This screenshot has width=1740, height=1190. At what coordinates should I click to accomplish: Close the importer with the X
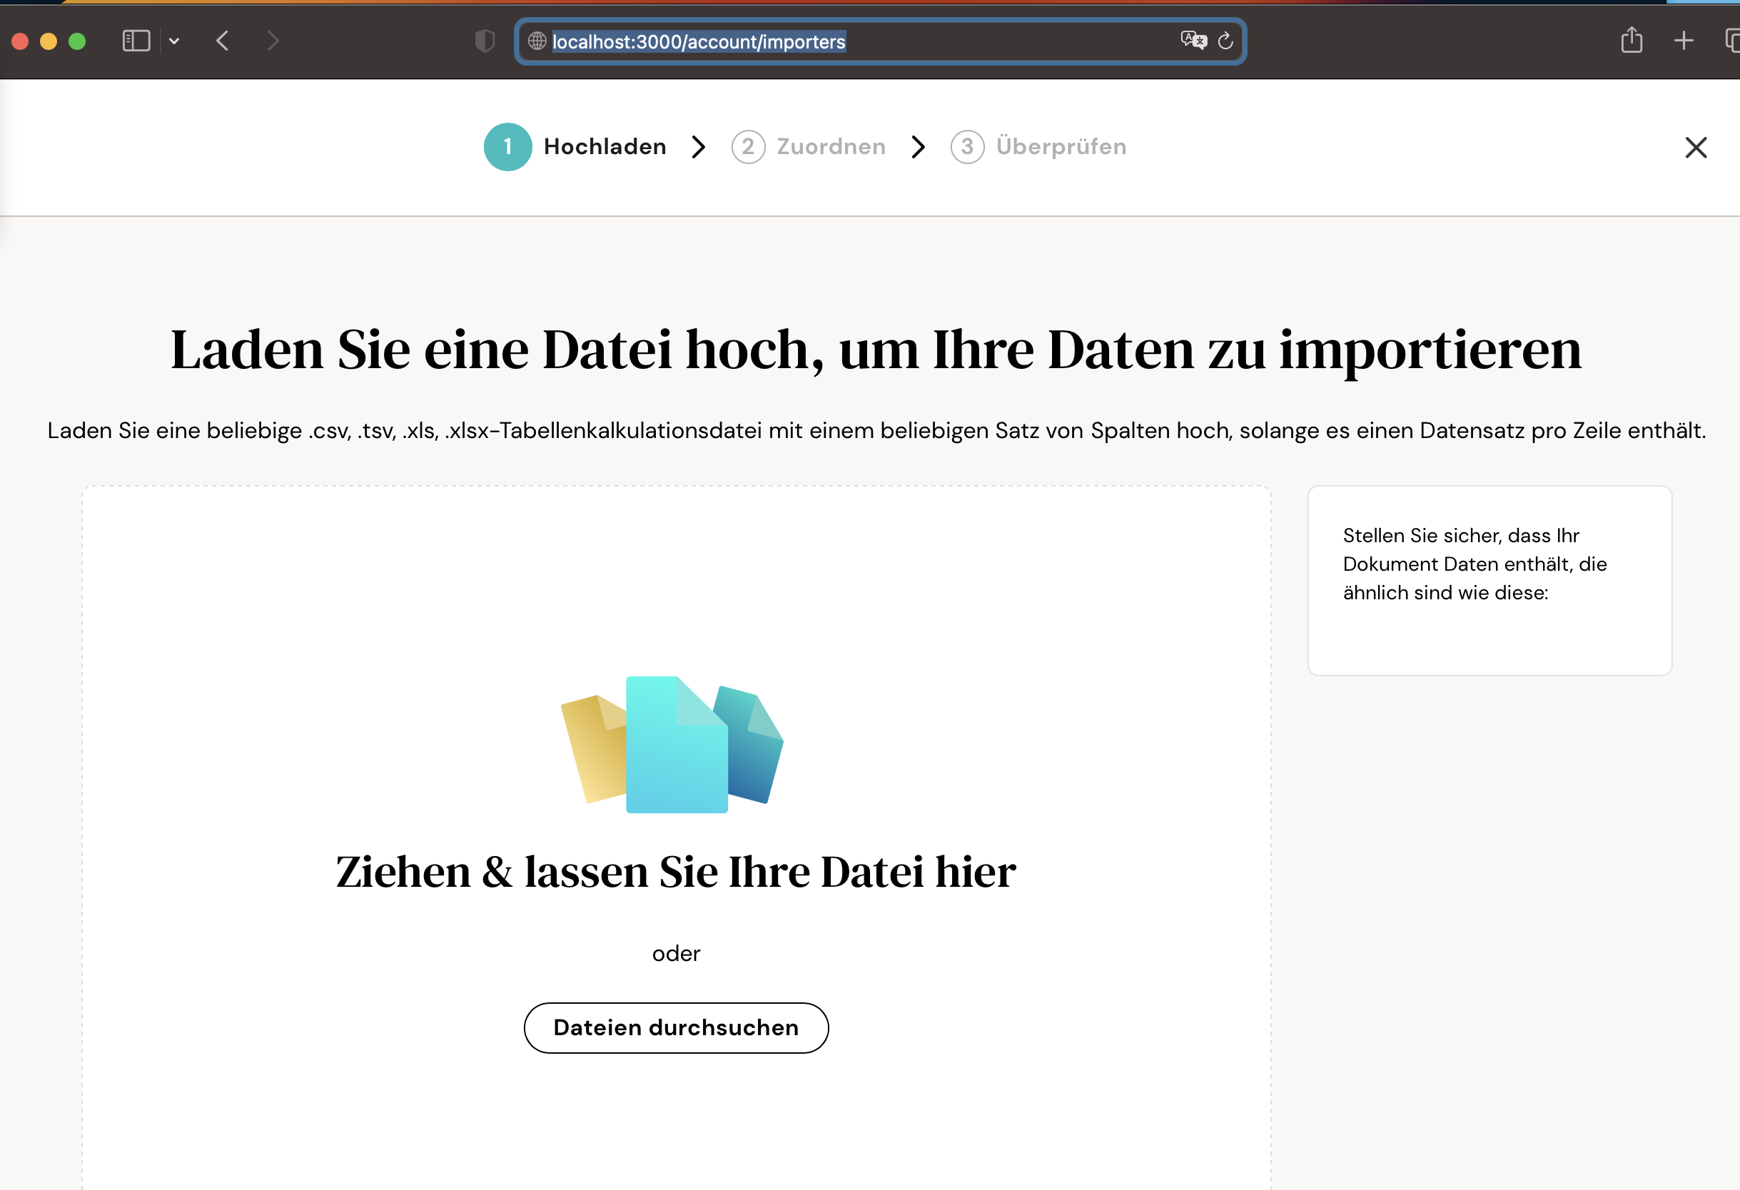1695,148
